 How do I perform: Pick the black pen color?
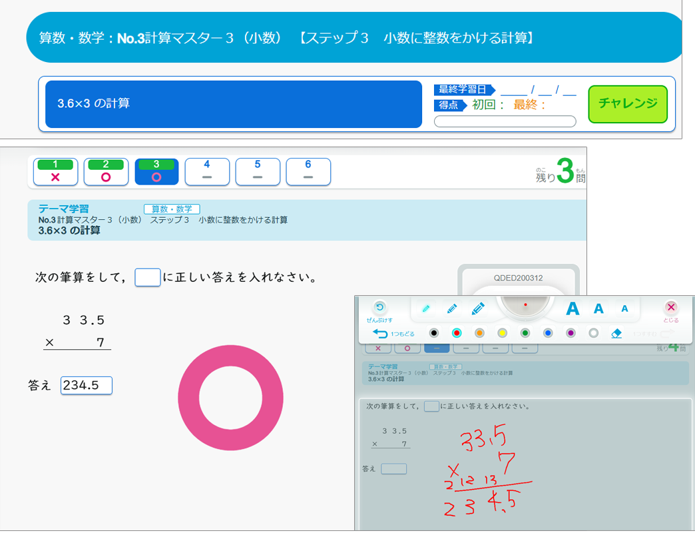[434, 333]
